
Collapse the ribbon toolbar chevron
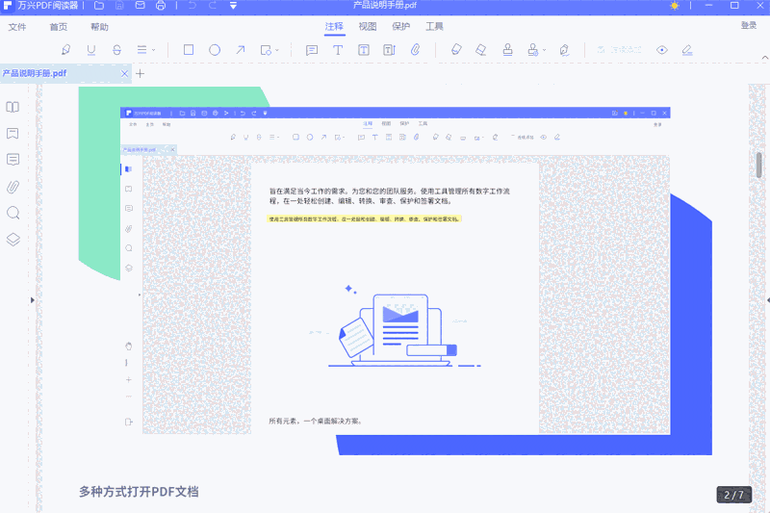pos(764,58)
